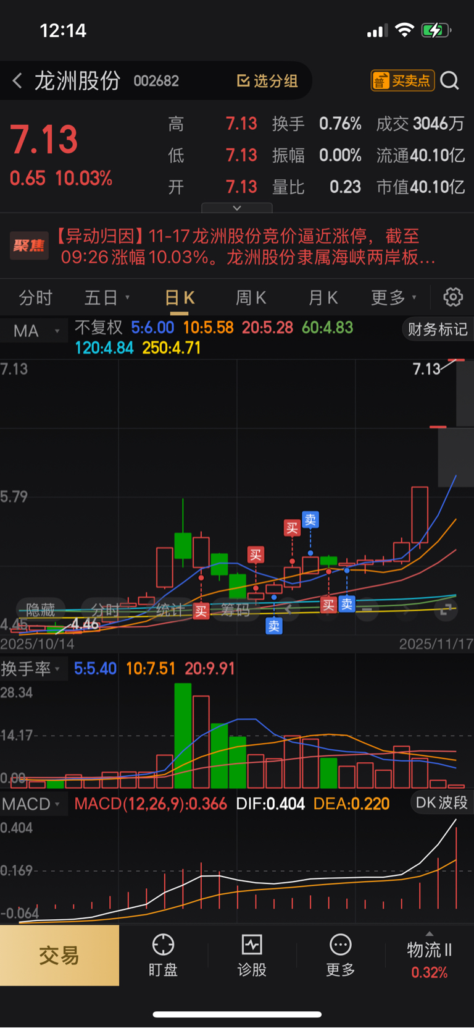The height and width of the screenshot is (1028, 474).
Task: Tap MA 5:6.00 value
Action: 152,328
